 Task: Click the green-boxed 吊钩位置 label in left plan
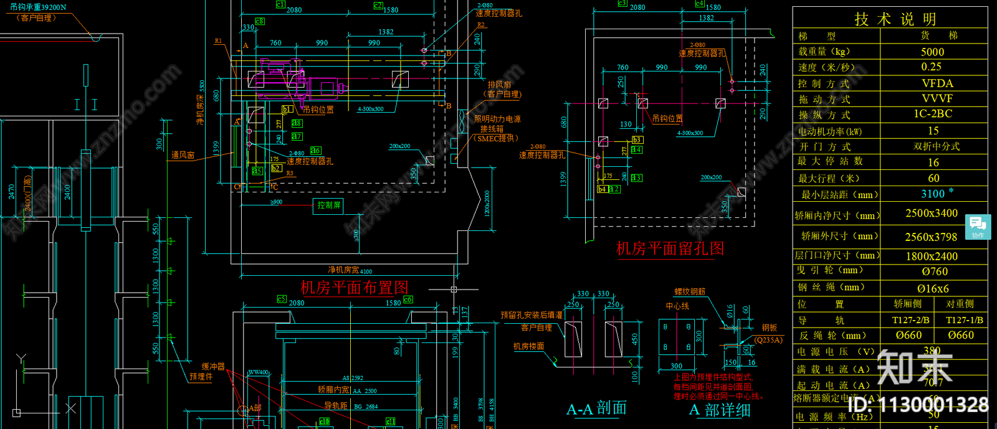(x=318, y=110)
